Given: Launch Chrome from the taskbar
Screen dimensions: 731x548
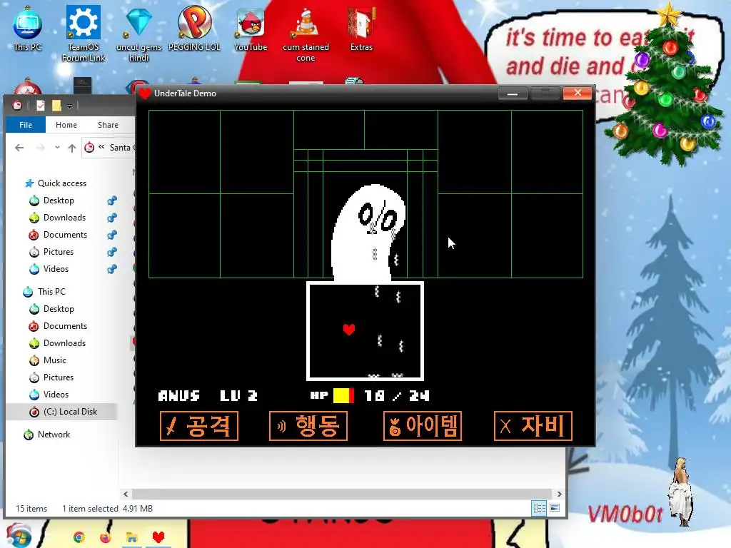Looking at the screenshot, I should [79, 537].
